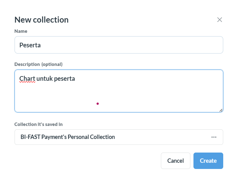This screenshot has height=177, width=235.
Task: Click the misspelled word "Chart" in description
Action: click(x=27, y=79)
